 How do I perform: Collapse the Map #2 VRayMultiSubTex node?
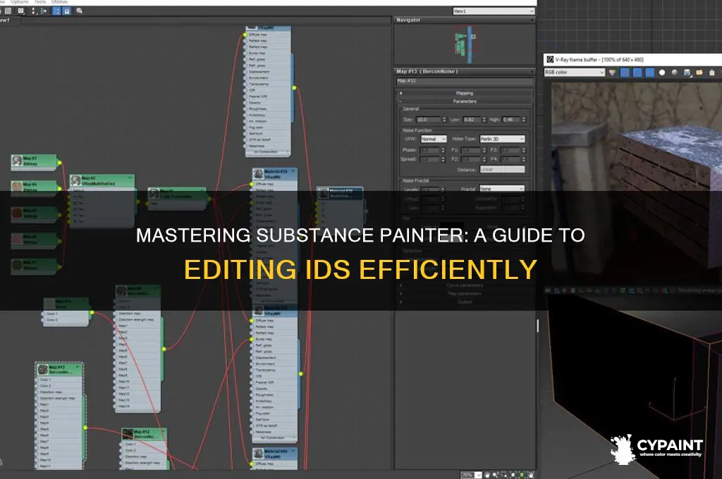[x=130, y=178]
